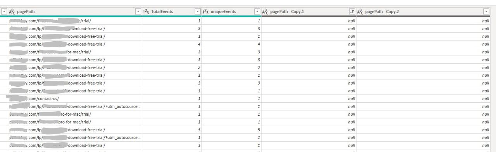Select the uniqueEvents column header

pos(231,12)
